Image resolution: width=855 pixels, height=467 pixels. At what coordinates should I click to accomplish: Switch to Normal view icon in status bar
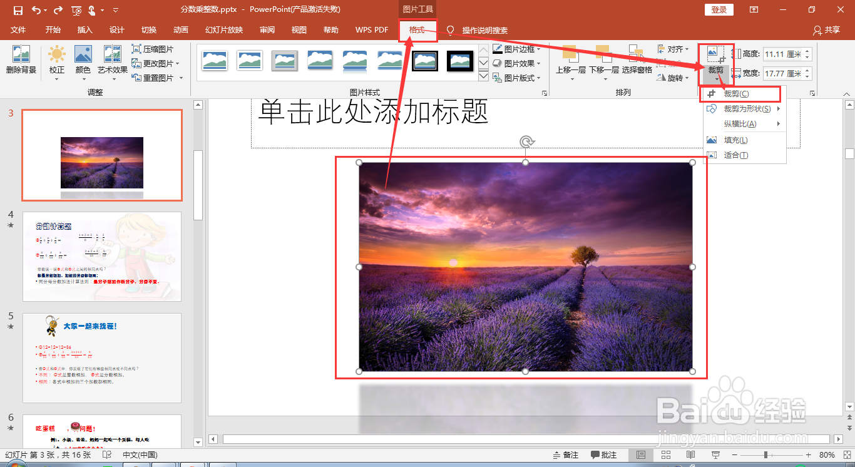[x=640, y=454]
